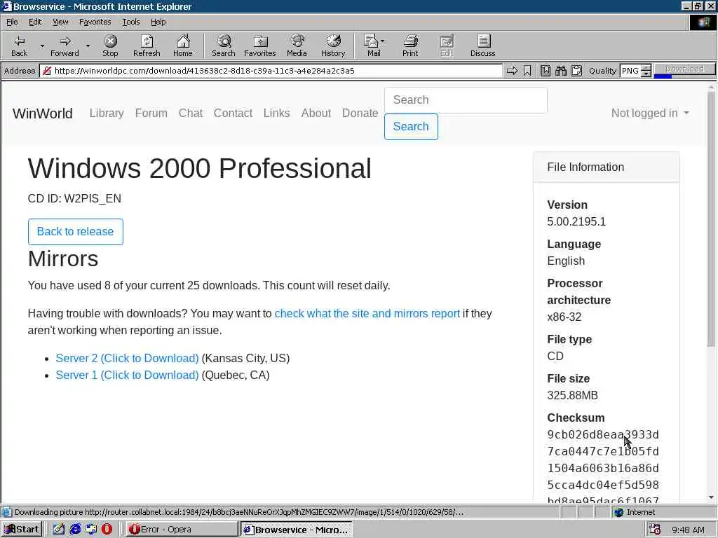
Task: Open the Forward history dropdown arrow
Action: coord(88,46)
